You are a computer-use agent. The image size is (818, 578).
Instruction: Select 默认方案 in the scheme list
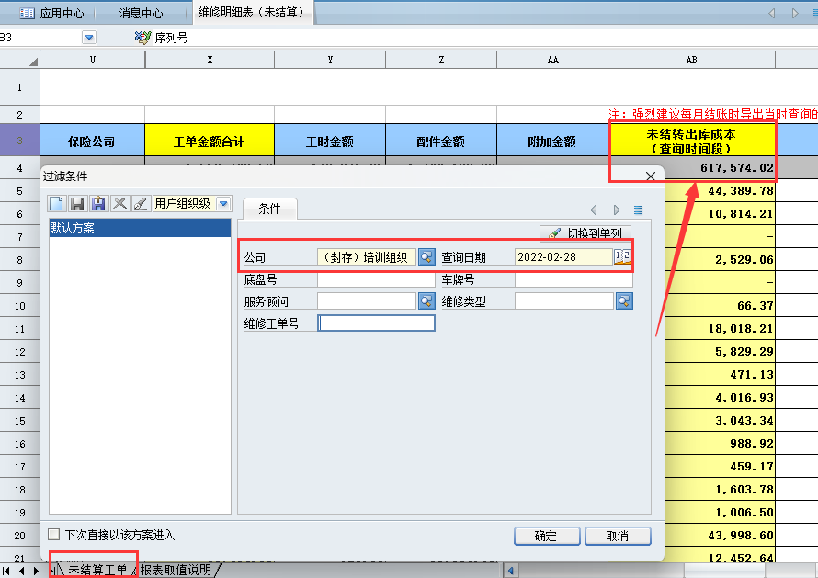coord(138,229)
